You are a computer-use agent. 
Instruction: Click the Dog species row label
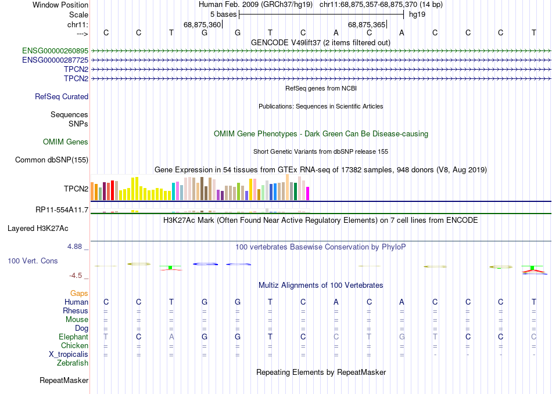pyautogui.click(x=82, y=328)
